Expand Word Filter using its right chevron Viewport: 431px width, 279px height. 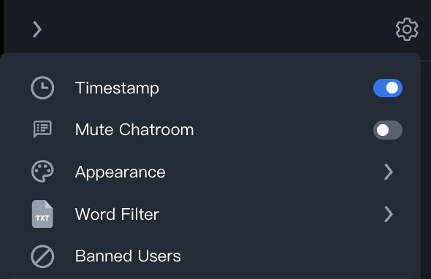(x=389, y=214)
